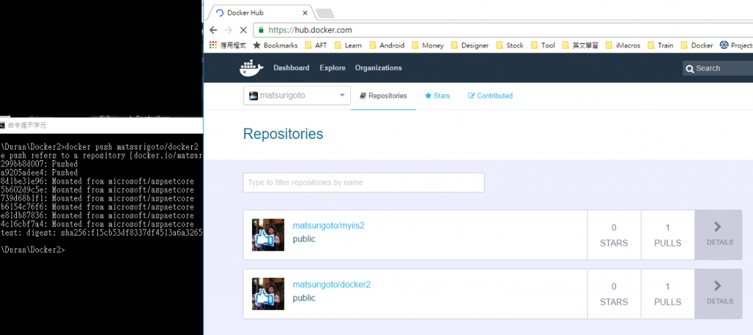
Task: Click the Docker whale logo
Action: pos(251,68)
